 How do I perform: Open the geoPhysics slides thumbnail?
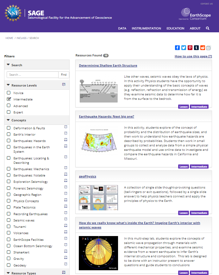pyautogui.click(x=98, y=198)
